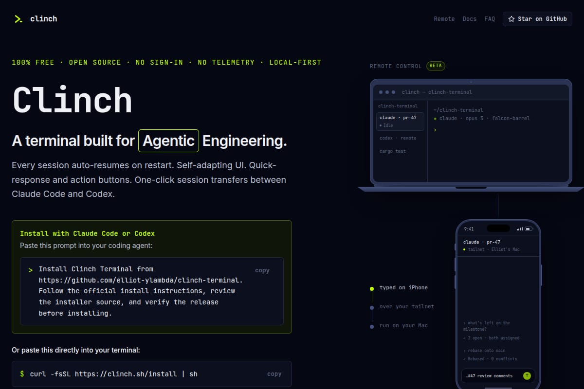This screenshot has height=389, width=584.
Task: Click the 'clinch — clinch-terminal' window title
Action: coord(437,92)
